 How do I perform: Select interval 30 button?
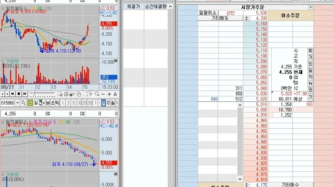pyautogui.click(x=90, y=103)
